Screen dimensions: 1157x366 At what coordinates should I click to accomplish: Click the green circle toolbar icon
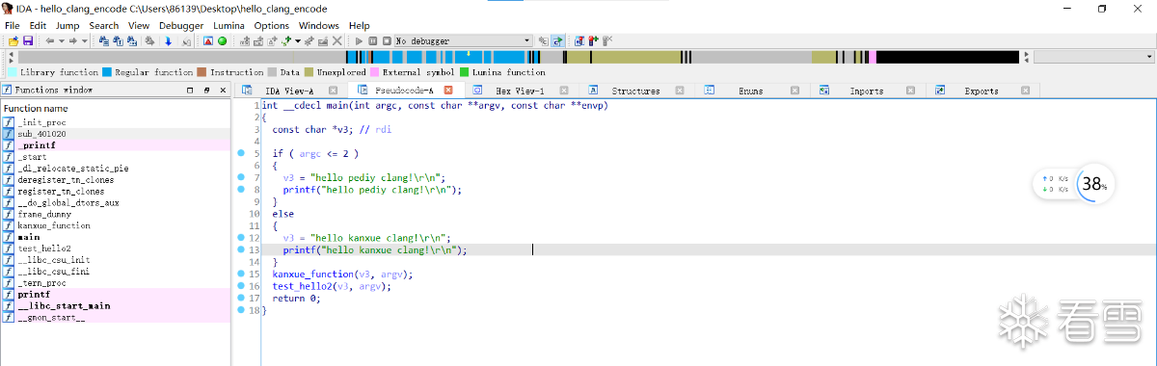click(223, 41)
